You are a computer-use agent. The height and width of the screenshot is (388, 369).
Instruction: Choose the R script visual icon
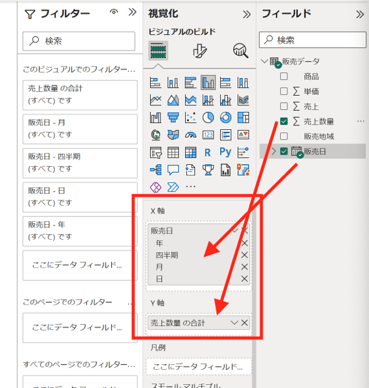coord(208,153)
